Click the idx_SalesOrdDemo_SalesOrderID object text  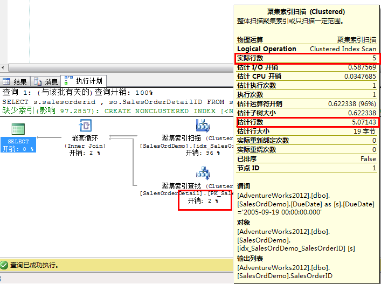[296, 248]
